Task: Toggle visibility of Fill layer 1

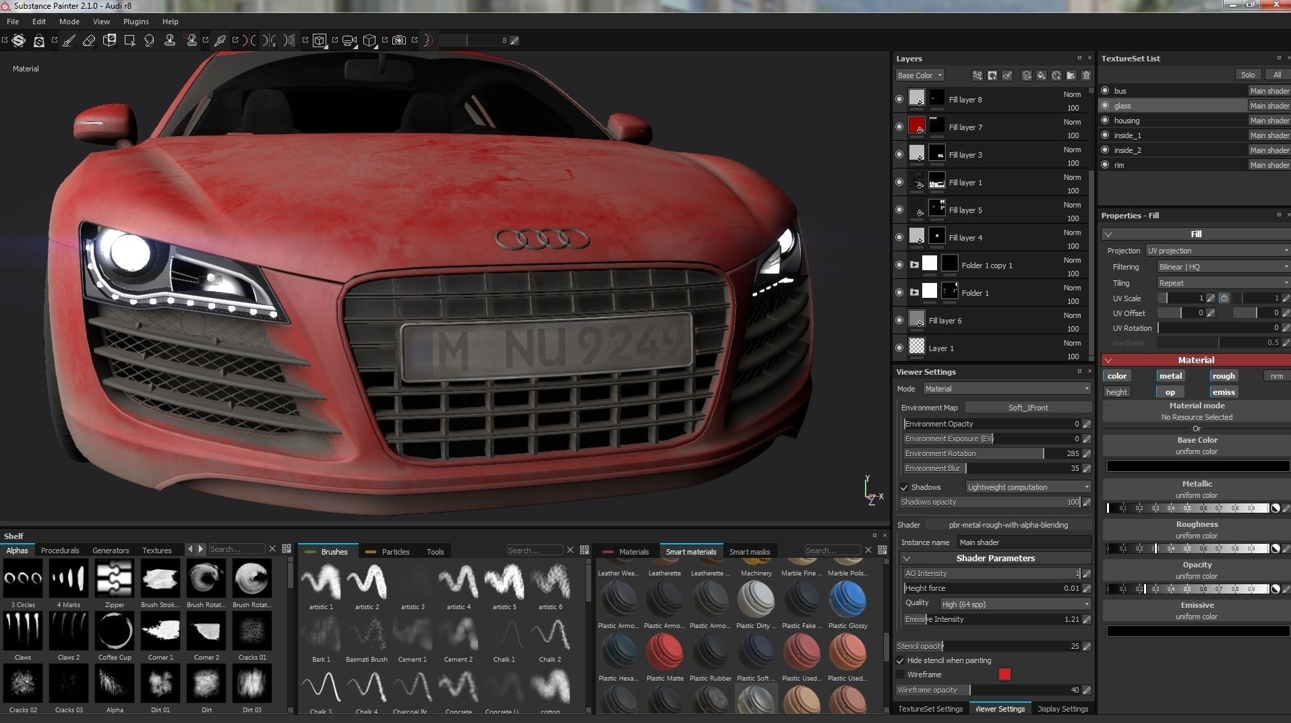Action: [899, 183]
